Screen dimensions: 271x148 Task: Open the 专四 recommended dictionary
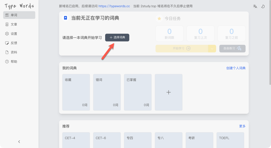click(x=138, y=140)
